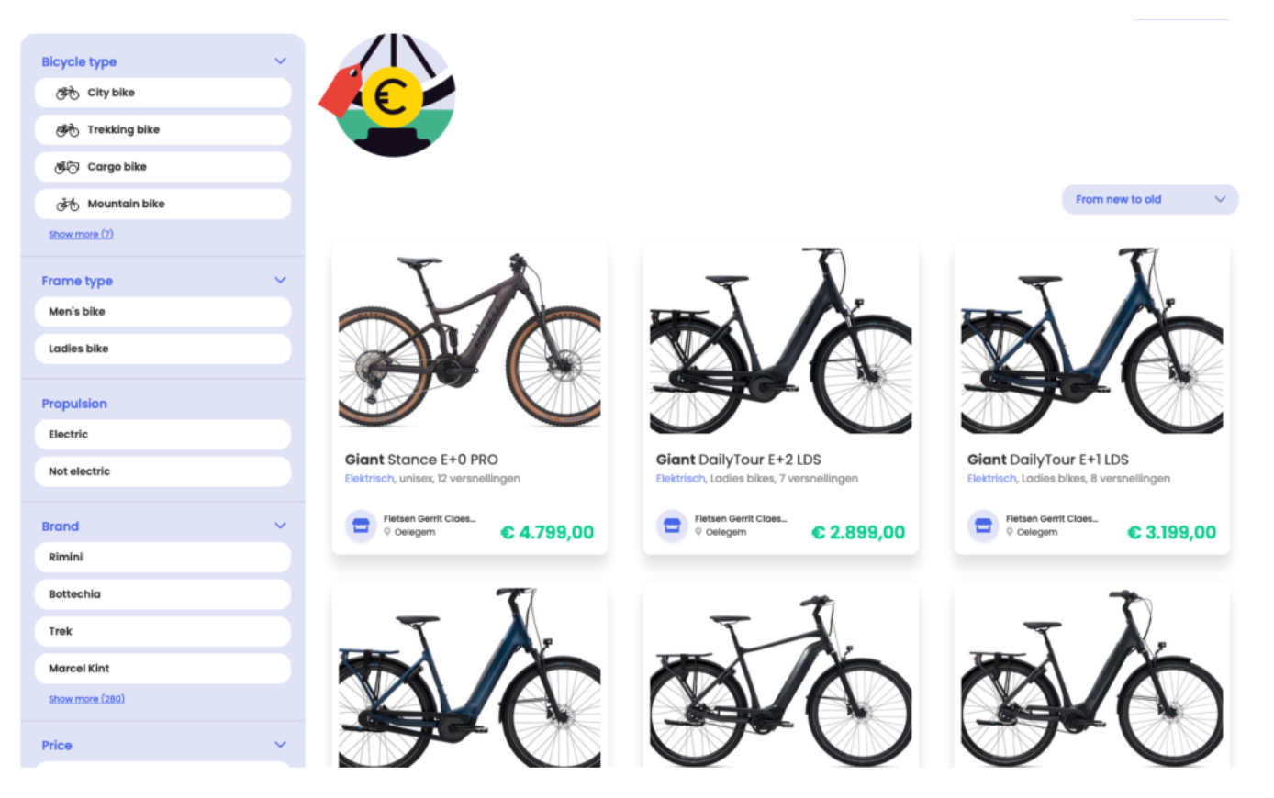Toggle the Not electric filter

162,471
